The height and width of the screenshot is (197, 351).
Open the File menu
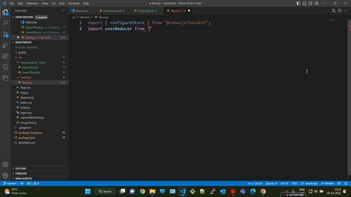(x=12, y=3)
